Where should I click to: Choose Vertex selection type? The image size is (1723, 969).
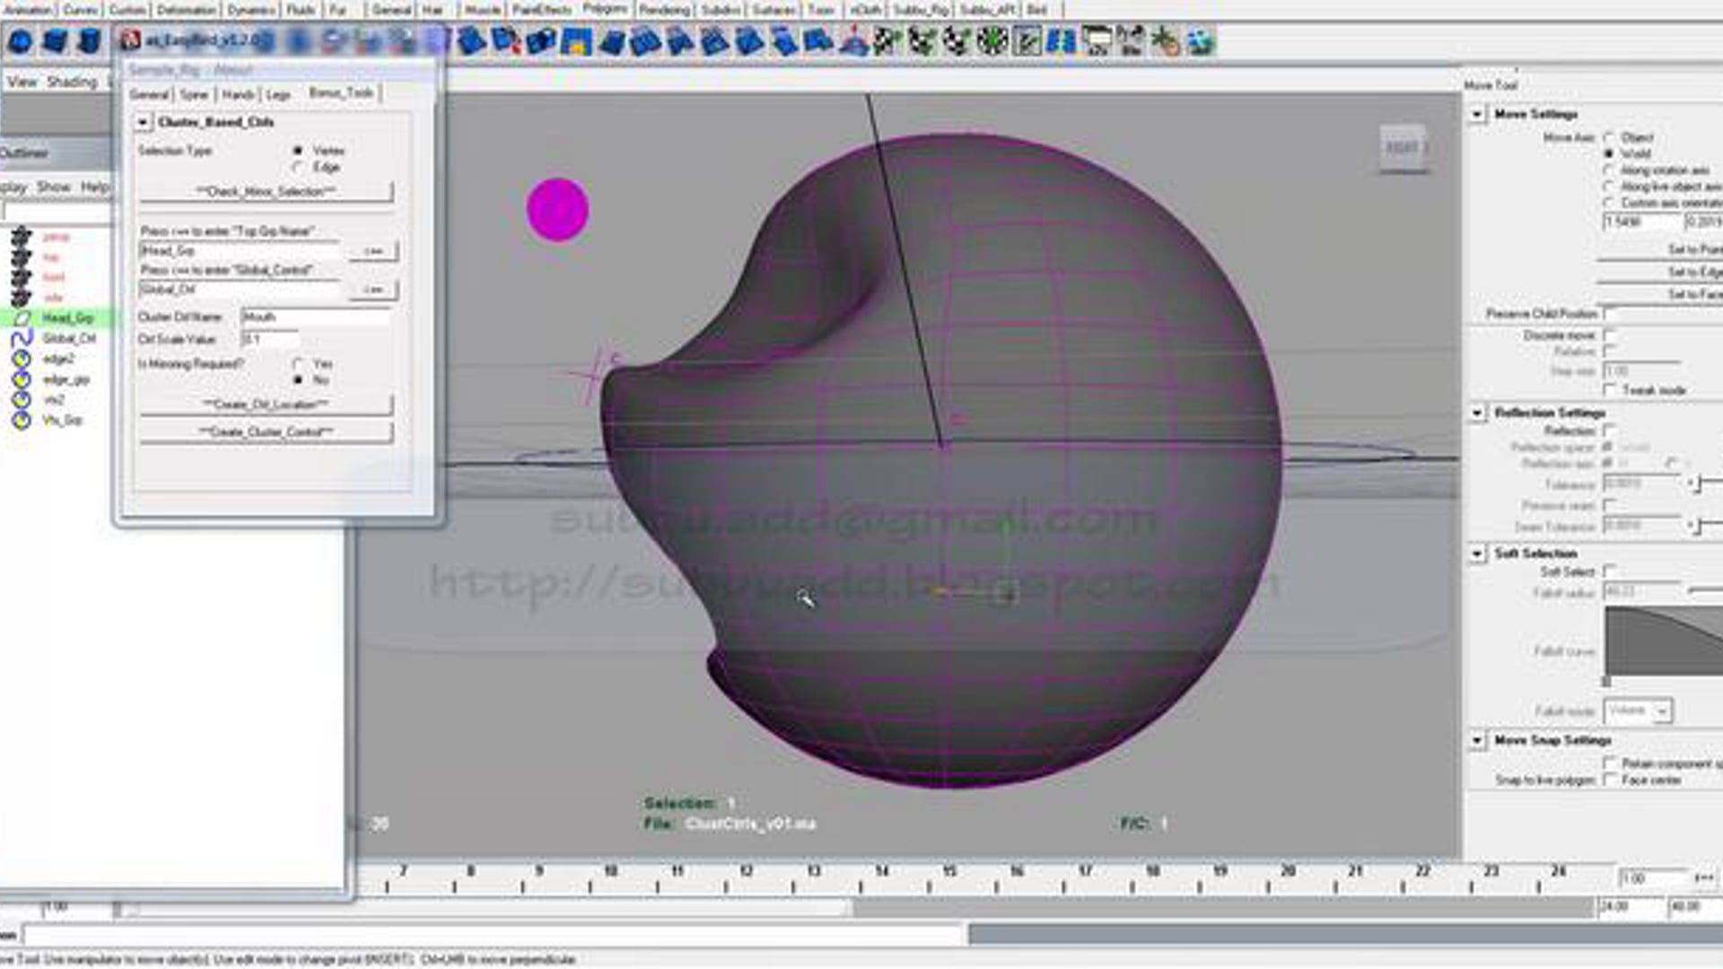pyautogui.click(x=298, y=151)
